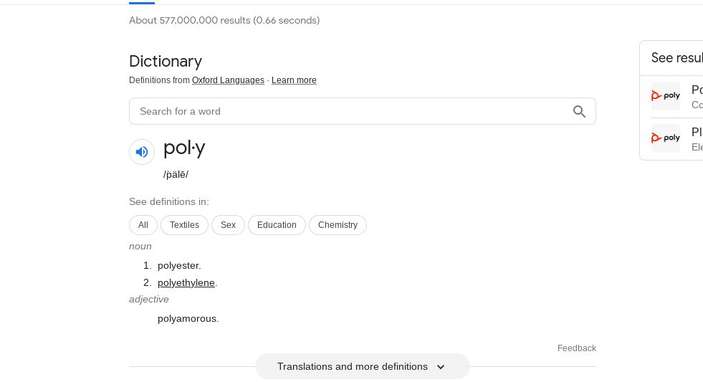Select the All definitions filter chip
The width and height of the screenshot is (703, 382).
pos(143,225)
